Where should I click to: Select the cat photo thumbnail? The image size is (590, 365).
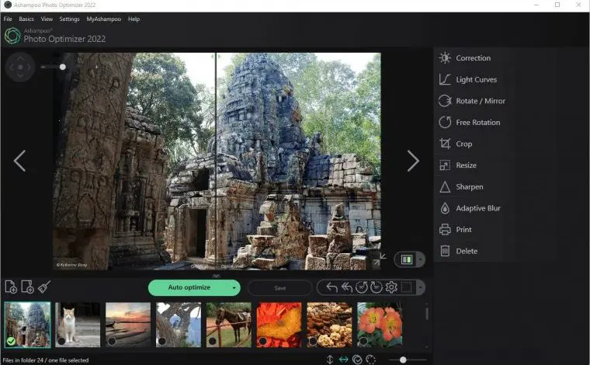click(x=78, y=325)
